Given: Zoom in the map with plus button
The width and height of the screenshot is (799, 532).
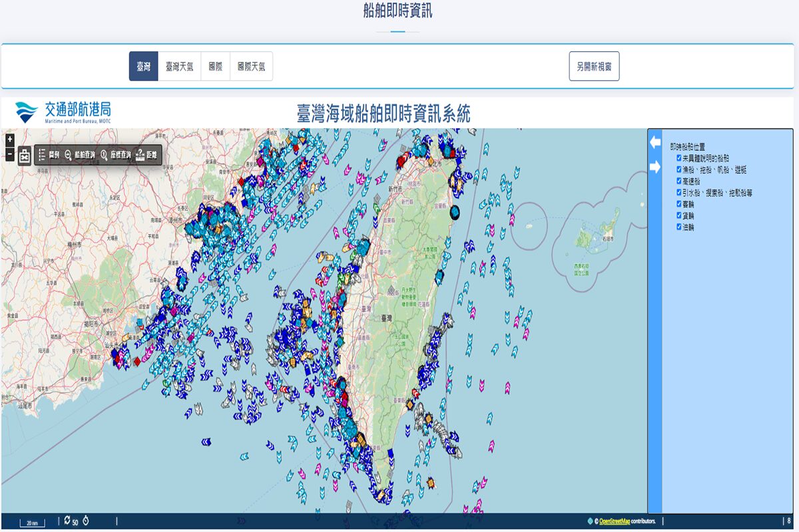Looking at the screenshot, I should 9,140.
